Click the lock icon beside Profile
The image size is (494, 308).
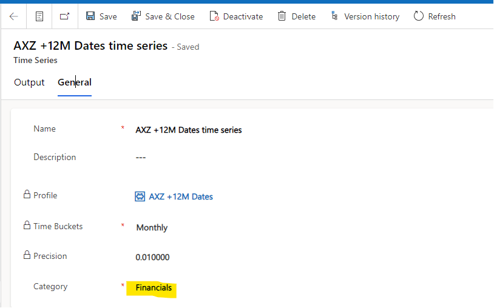point(27,195)
